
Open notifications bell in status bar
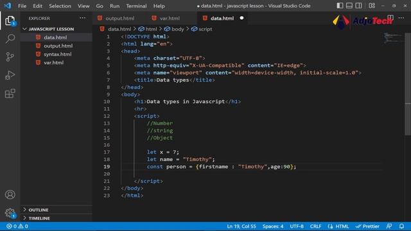(x=401, y=226)
